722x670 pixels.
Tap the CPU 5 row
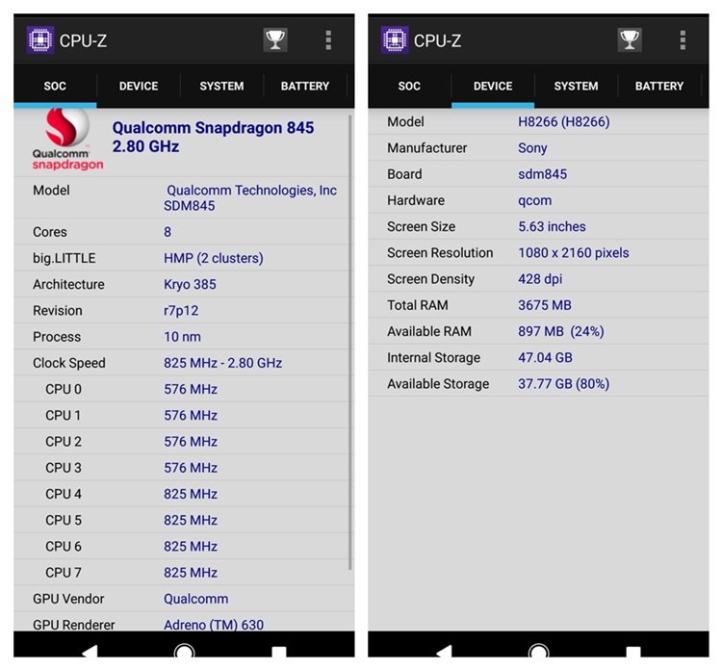[x=184, y=521]
